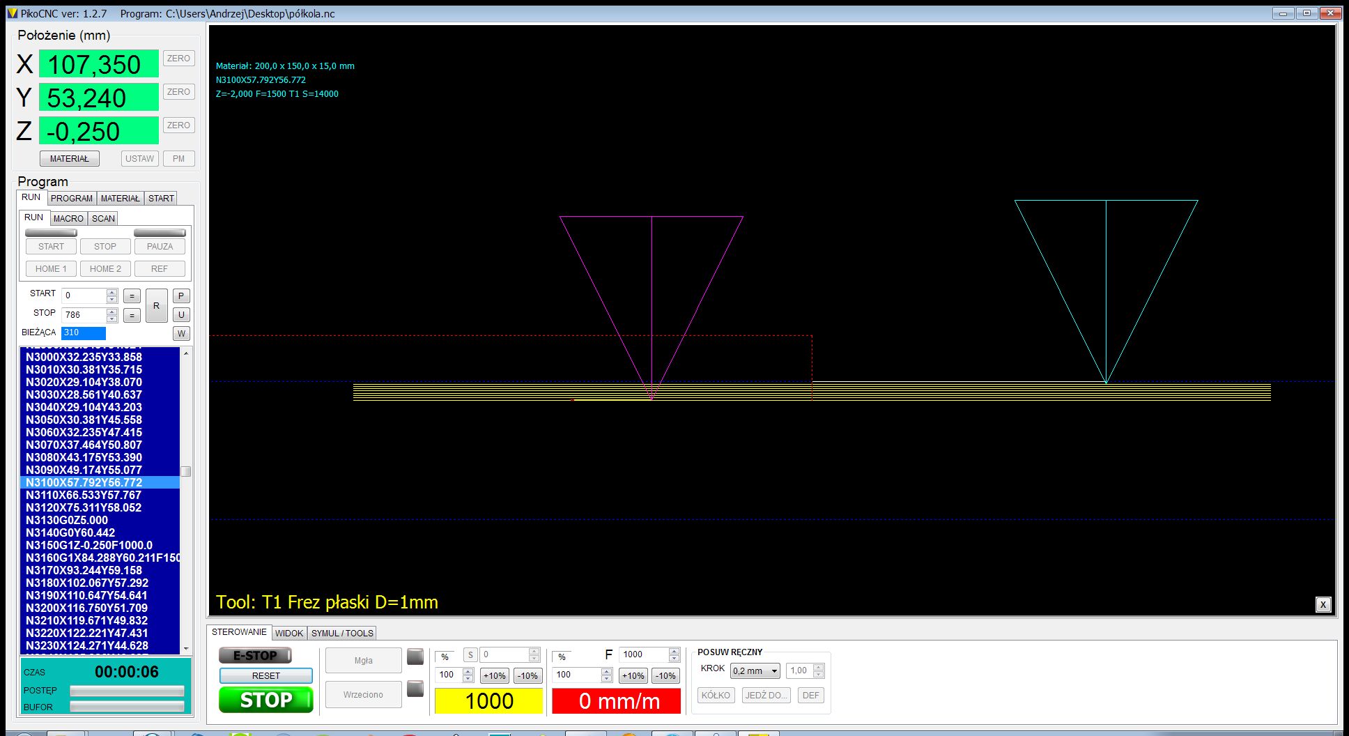Decrease feed percent value with down arrow
Image resolution: width=1349 pixels, height=736 pixels.
tap(606, 679)
